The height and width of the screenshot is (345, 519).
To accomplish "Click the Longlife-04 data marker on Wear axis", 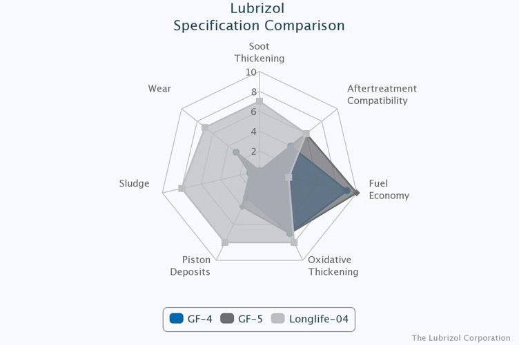I will (x=204, y=127).
